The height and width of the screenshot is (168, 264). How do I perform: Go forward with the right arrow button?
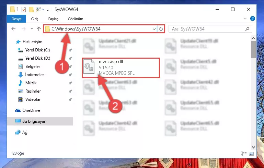[x=24, y=29]
